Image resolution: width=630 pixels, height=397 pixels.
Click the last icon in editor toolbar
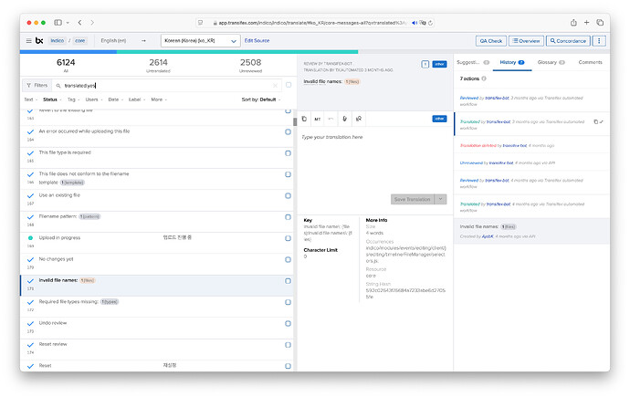[359, 119]
